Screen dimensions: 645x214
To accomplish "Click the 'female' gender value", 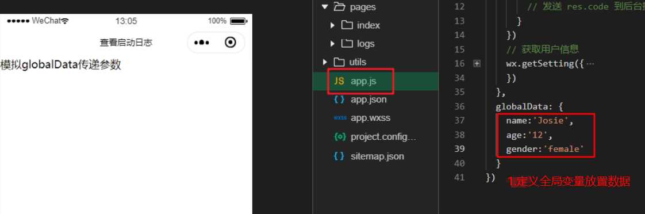I will [x=563, y=149].
